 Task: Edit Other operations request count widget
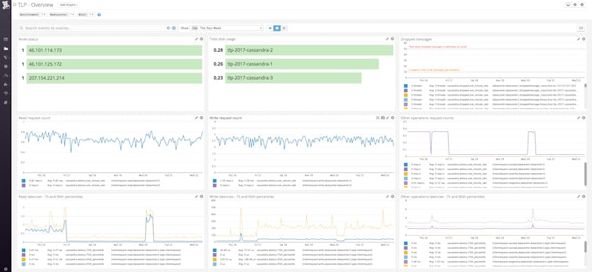tap(579, 118)
